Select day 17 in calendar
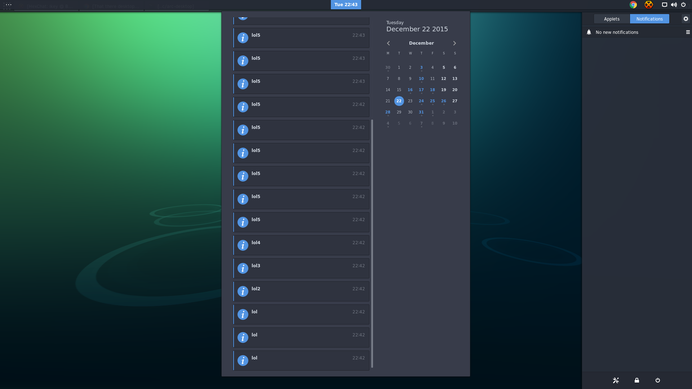The width and height of the screenshot is (692, 389). [x=421, y=90]
